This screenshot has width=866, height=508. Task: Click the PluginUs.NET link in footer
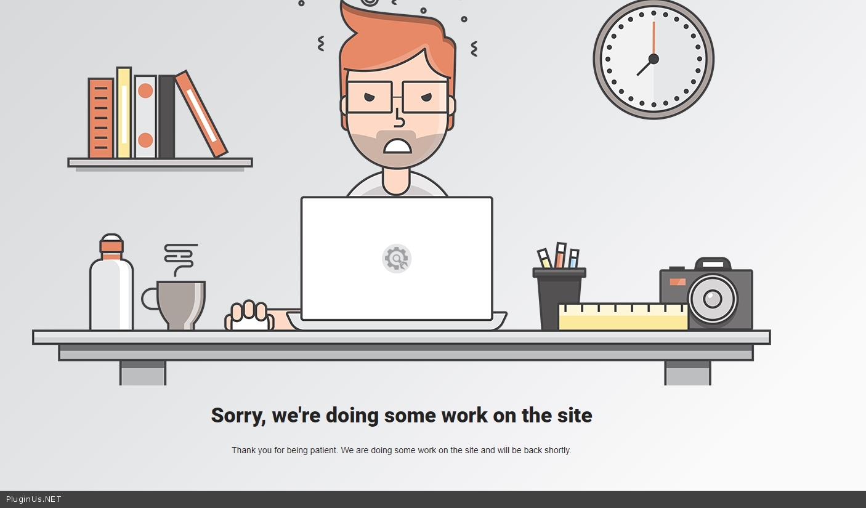point(34,499)
